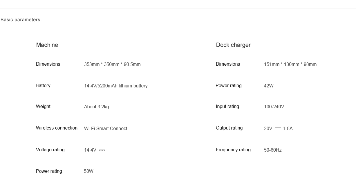Click the 14.4V/5200mAh lithium battery text
This screenshot has height=185, width=356.
point(116,86)
